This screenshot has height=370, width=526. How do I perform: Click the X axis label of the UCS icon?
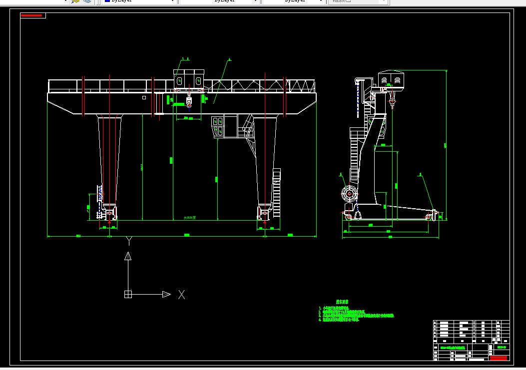pos(181,295)
